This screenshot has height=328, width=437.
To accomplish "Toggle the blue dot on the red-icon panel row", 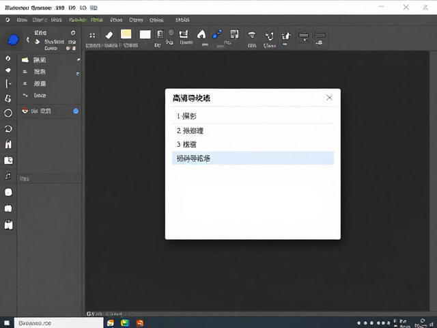I will (76, 111).
